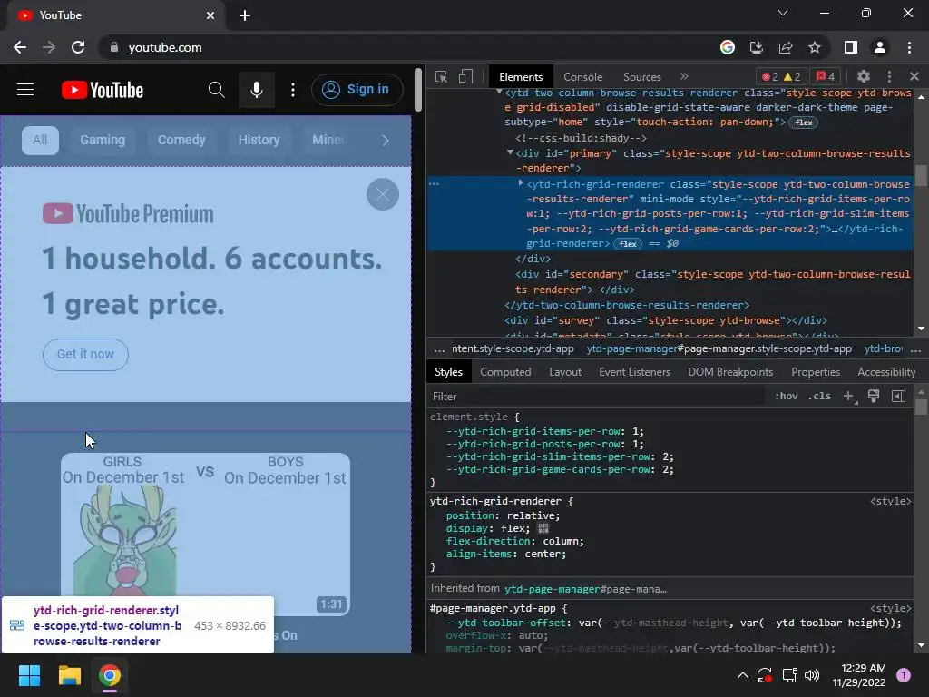Show later breadcrumbs with right ellipsis
Viewport: 929px width, 697px height.
(x=915, y=349)
